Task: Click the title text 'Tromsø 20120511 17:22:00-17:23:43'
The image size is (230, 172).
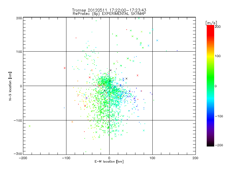Action: [x=109, y=10]
